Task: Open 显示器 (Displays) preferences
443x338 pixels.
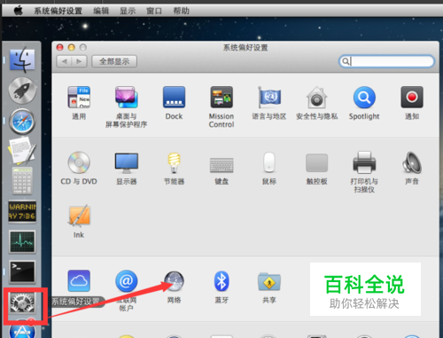Action: [x=127, y=162]
